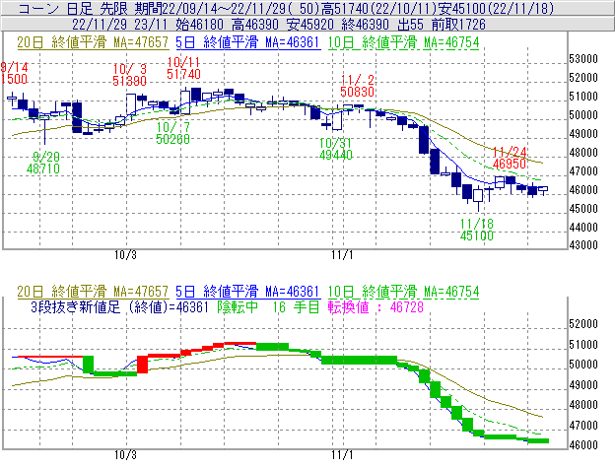
Task: Click the 3段抜き新値足 (終値)=46361 label
Action: [x=119, y=306]
